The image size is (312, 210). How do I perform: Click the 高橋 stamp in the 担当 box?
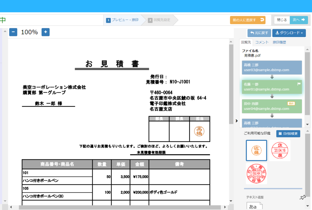pyautogui.click(x=199, y=131)
